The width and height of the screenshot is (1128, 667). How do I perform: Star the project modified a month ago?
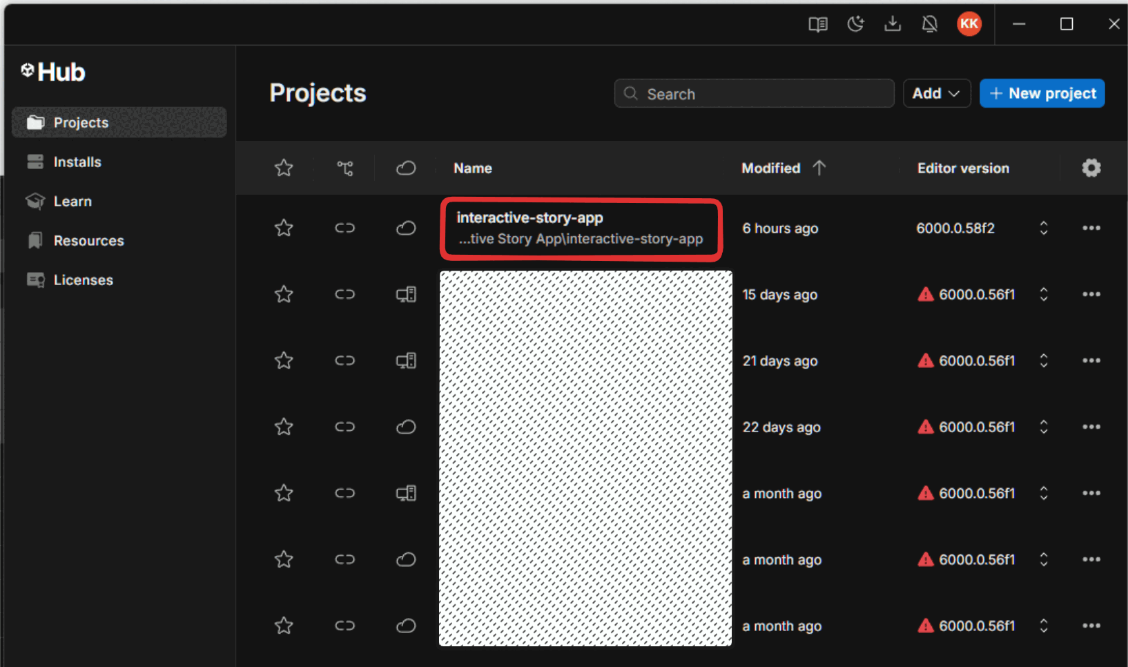pos(284,493)
